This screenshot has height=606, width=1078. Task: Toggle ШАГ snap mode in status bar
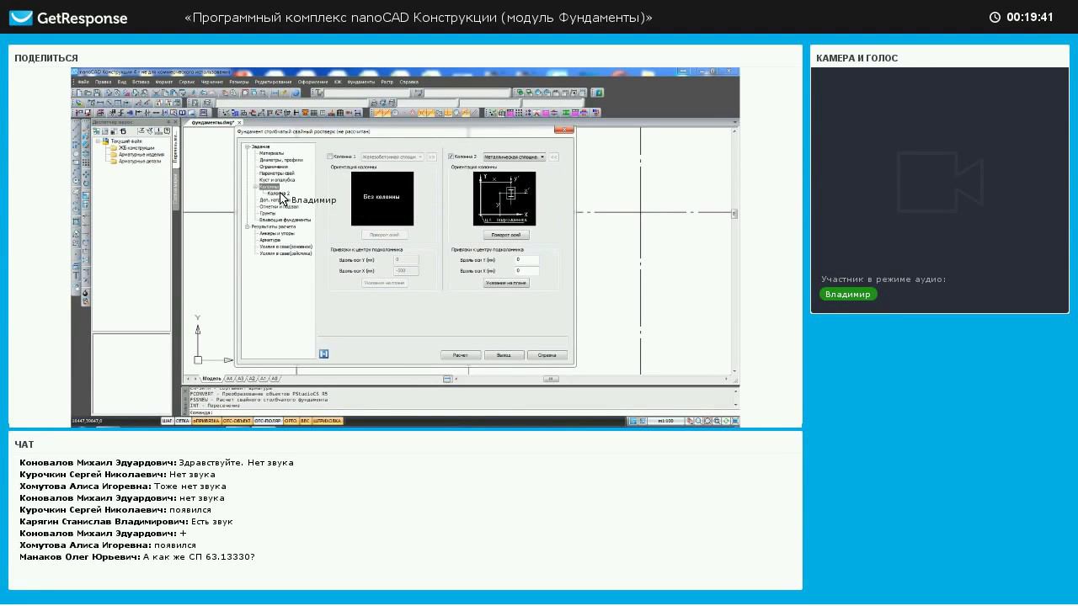coord(167,421)
